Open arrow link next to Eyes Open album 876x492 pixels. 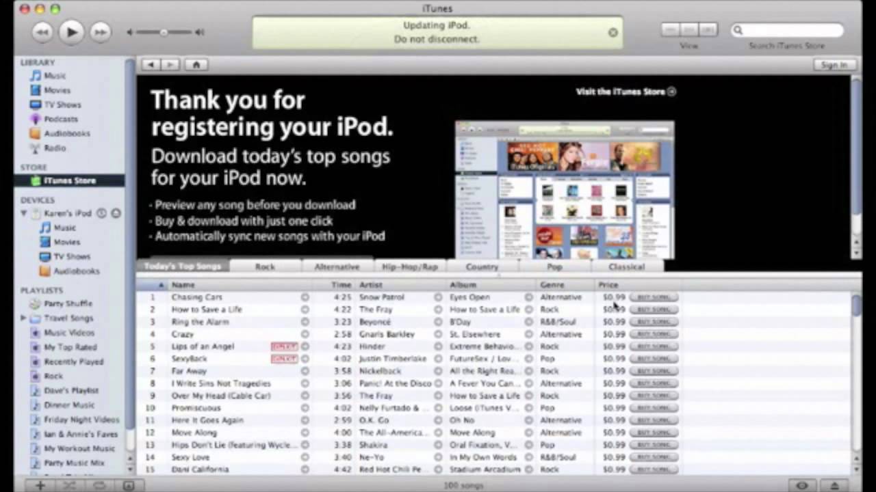(x=528, y=297)
